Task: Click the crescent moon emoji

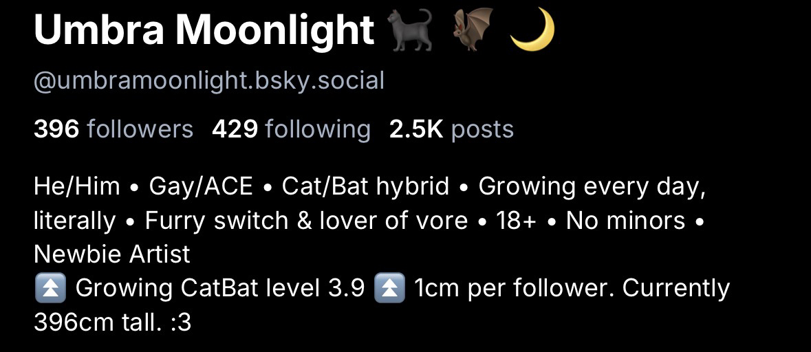Action: [x=532, y=30]
